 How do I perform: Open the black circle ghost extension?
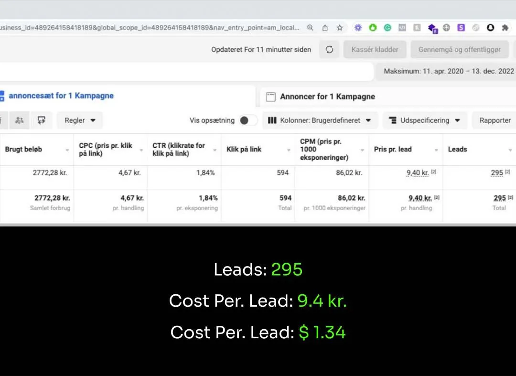click(x=490, y=28)
